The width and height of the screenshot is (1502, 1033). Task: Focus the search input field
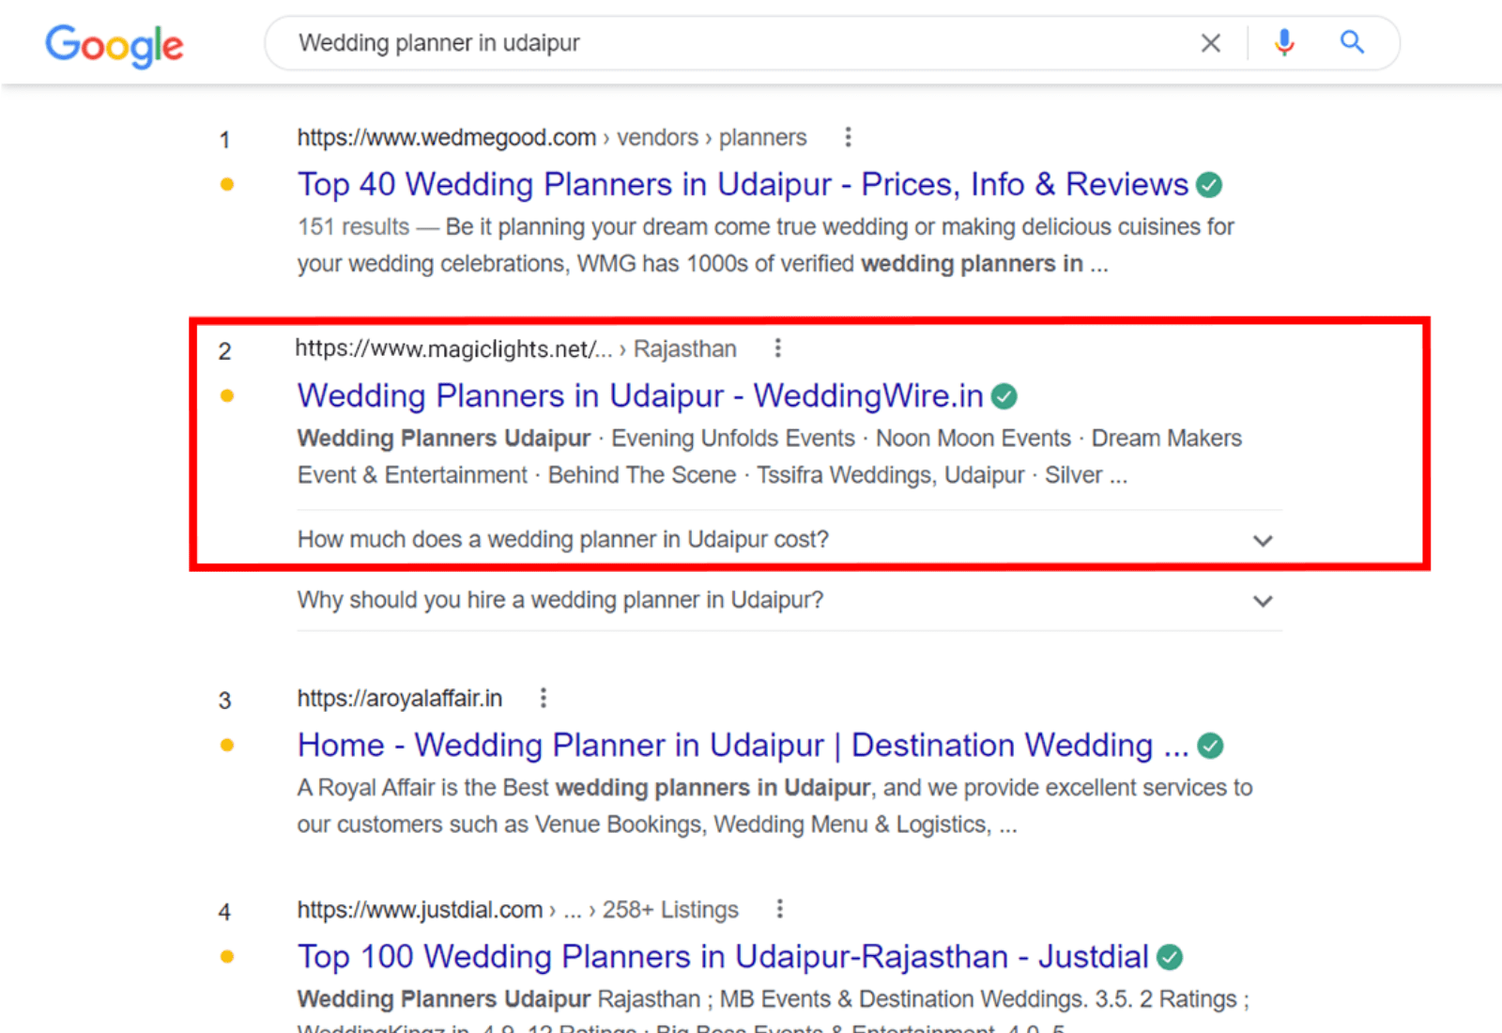pos(732,43)
